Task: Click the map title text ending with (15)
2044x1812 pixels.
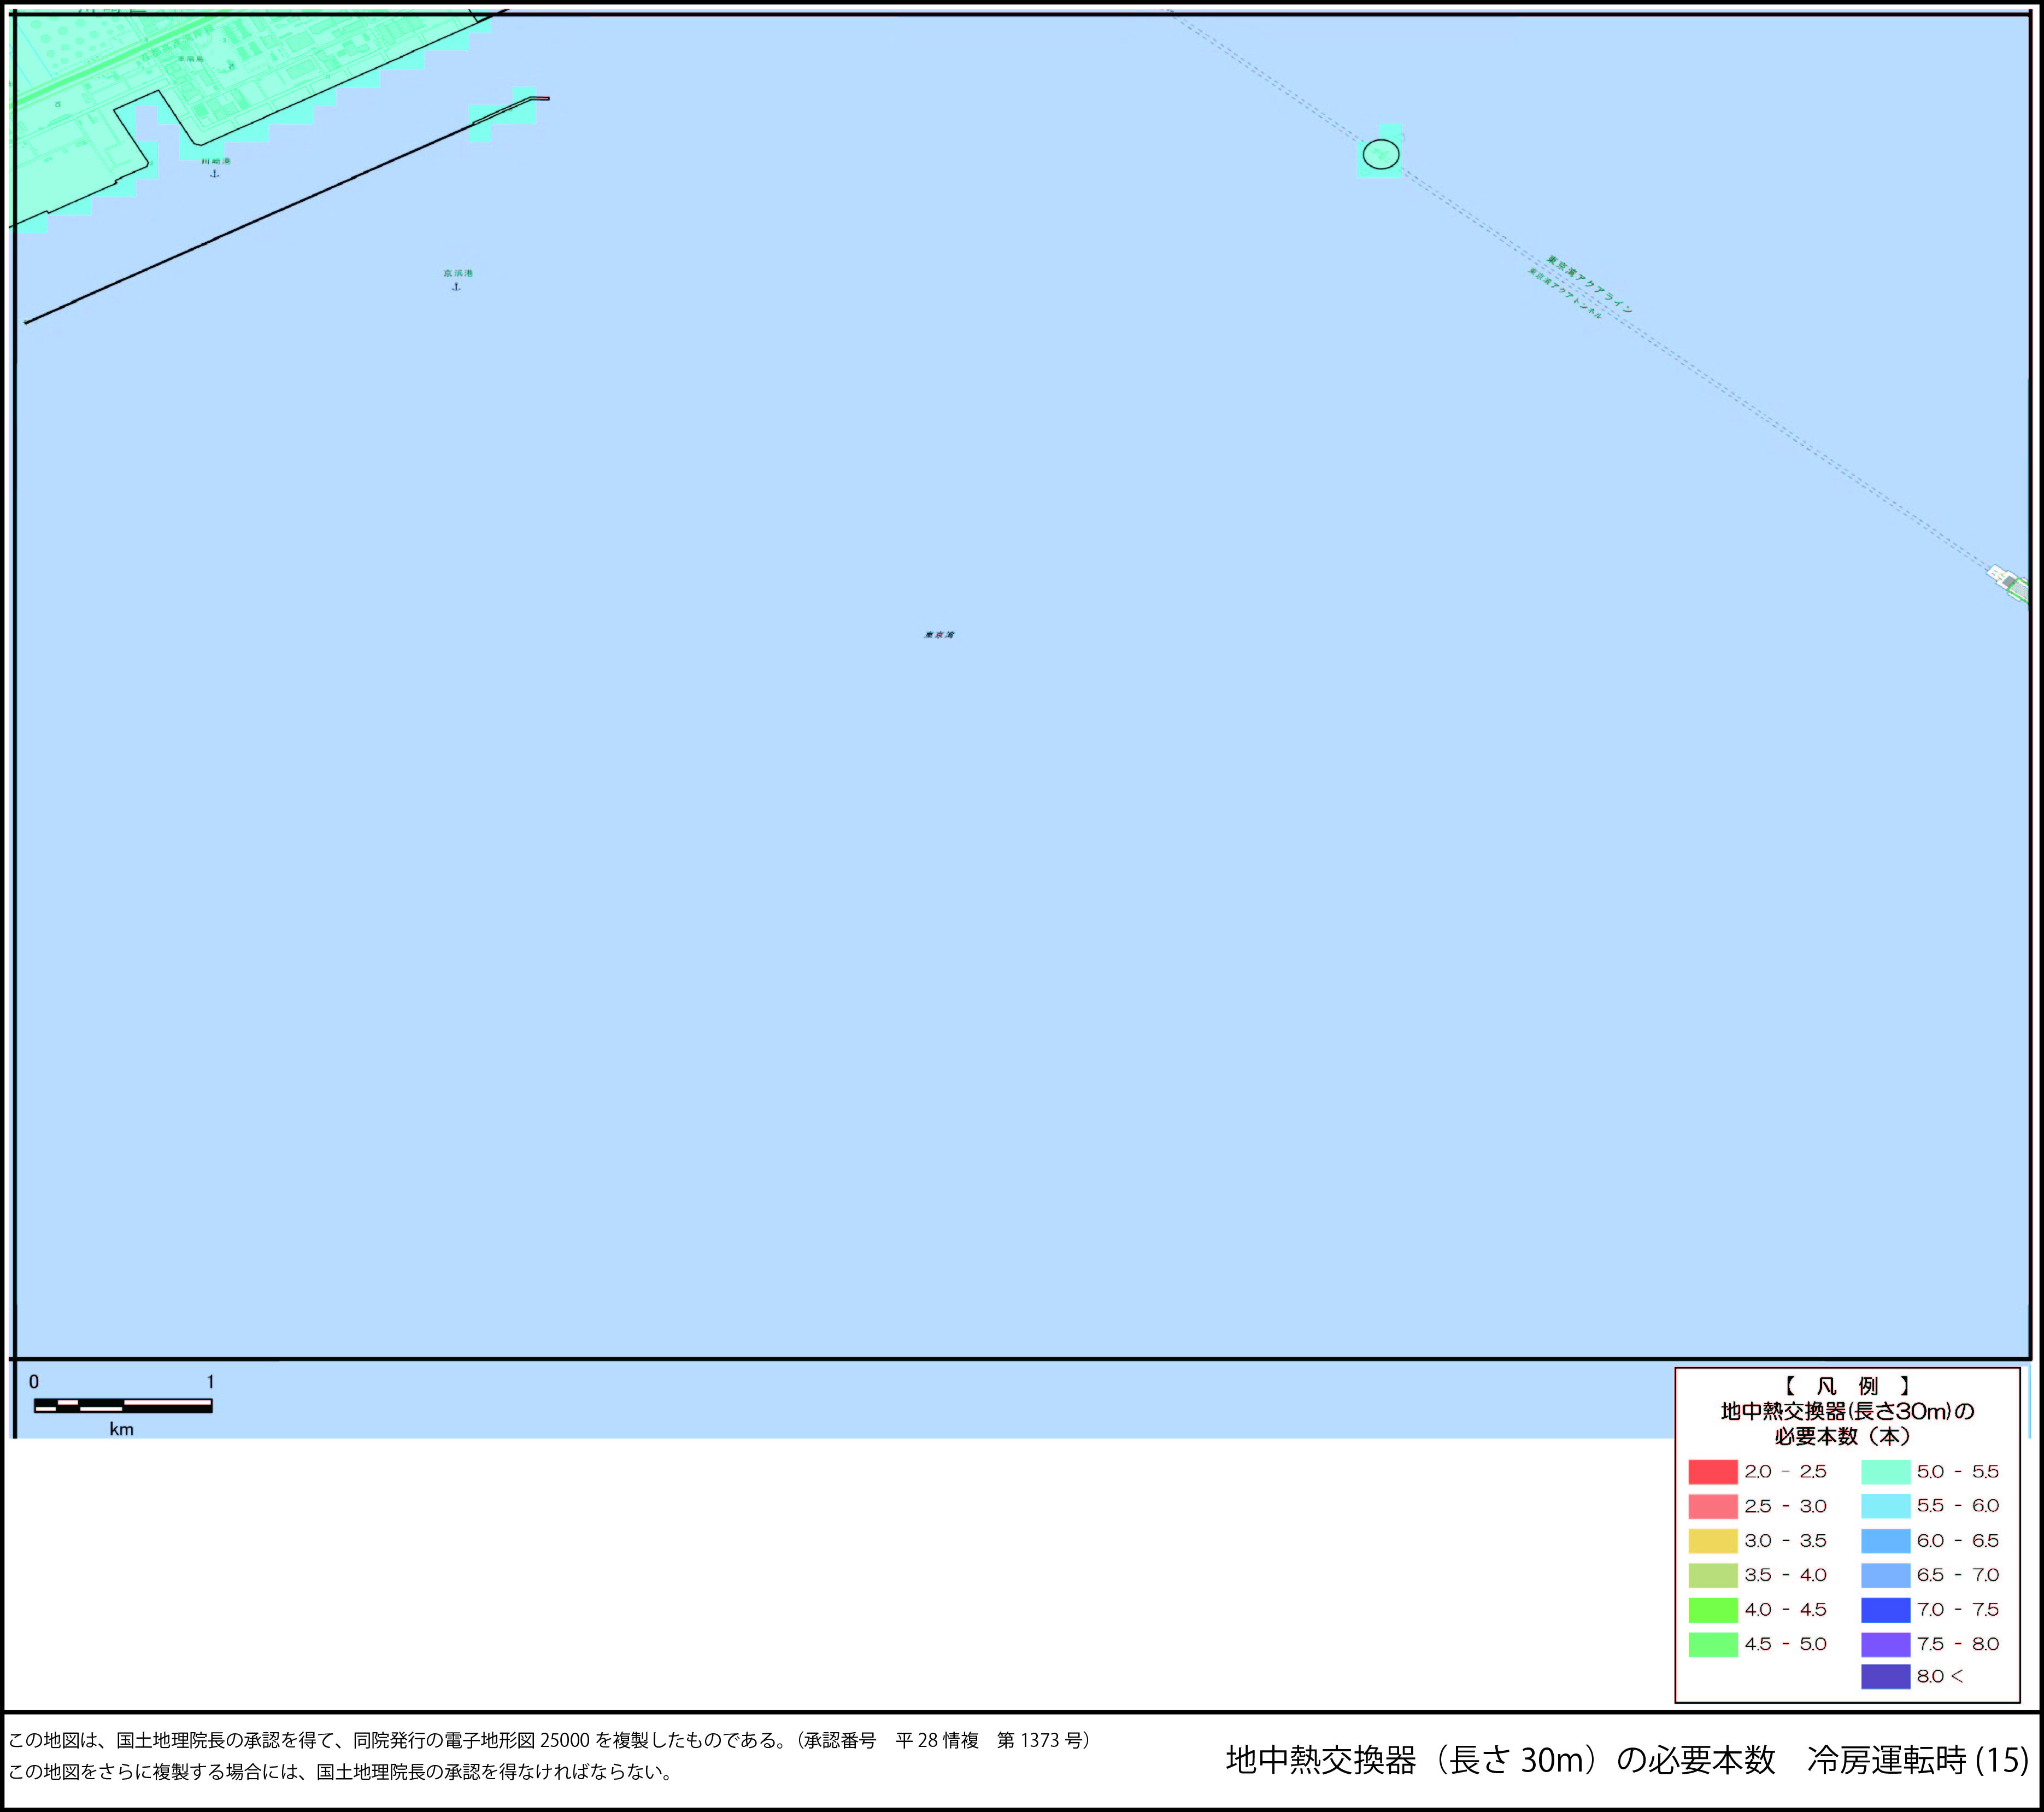Action: point(1626,1760)
